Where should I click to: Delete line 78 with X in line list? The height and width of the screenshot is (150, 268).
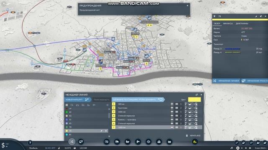click(x=106, y=131)
